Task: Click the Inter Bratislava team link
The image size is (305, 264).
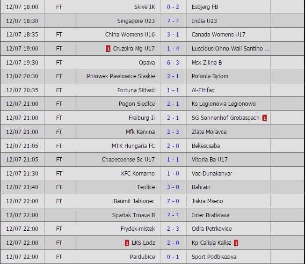Action: coord(211,215)
